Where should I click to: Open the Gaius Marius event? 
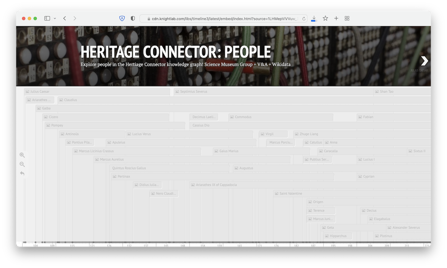click(262, 151)
